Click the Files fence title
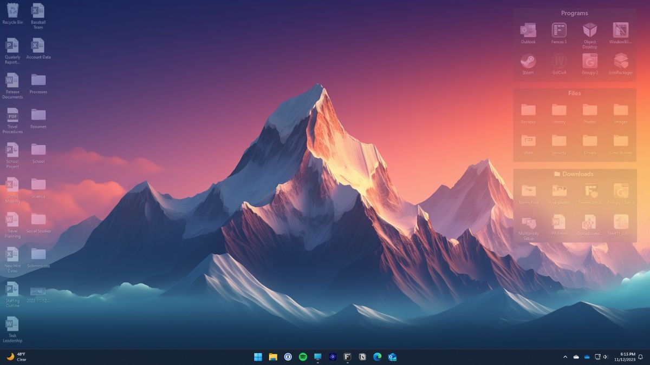The height and width of the screenshot is (365, 650). click(x=575, y=93)
